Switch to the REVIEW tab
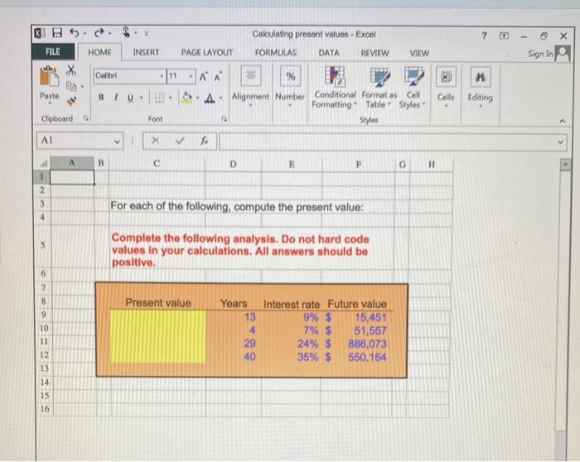The width and height of the screenshot is (580, 462). (x=375, y=53)
